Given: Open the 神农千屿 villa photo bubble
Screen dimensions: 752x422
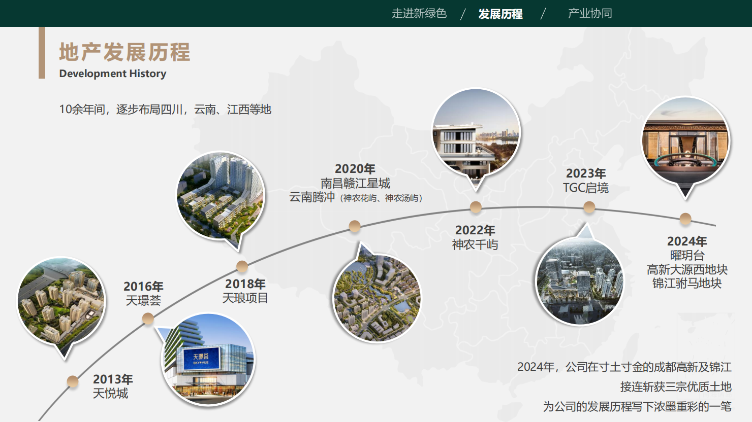Looking at the screenshot, I should pyautogui.click(x=476, y=133).
